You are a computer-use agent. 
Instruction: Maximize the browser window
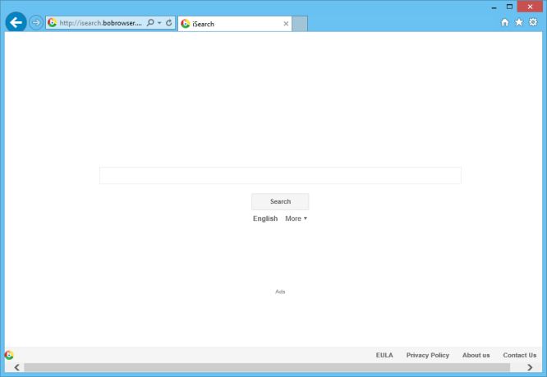coord(509,7)
